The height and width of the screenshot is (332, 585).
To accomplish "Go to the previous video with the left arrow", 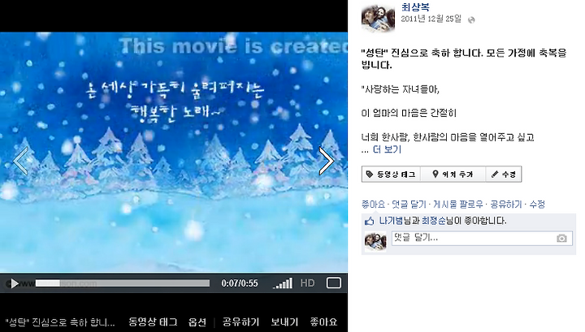I will (x=20, y=161).
